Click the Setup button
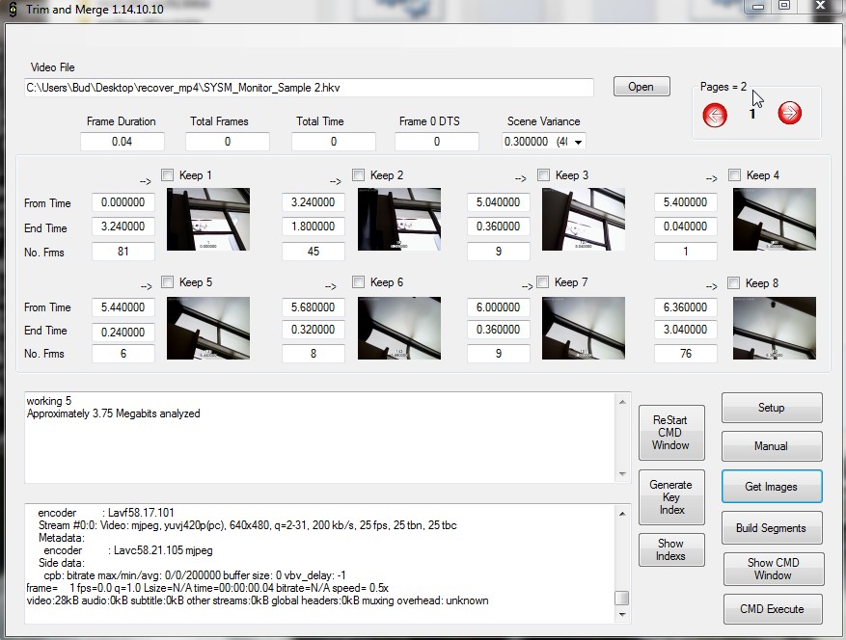The image size is (846, 640). point(772,408)
